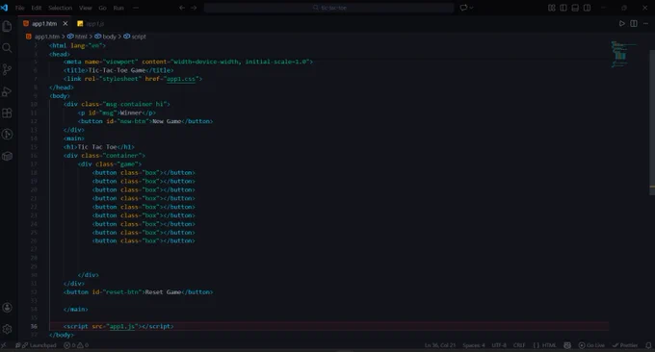Open the Run menu
This screenshot has height=352, width=655.
(x=118, y=8)
